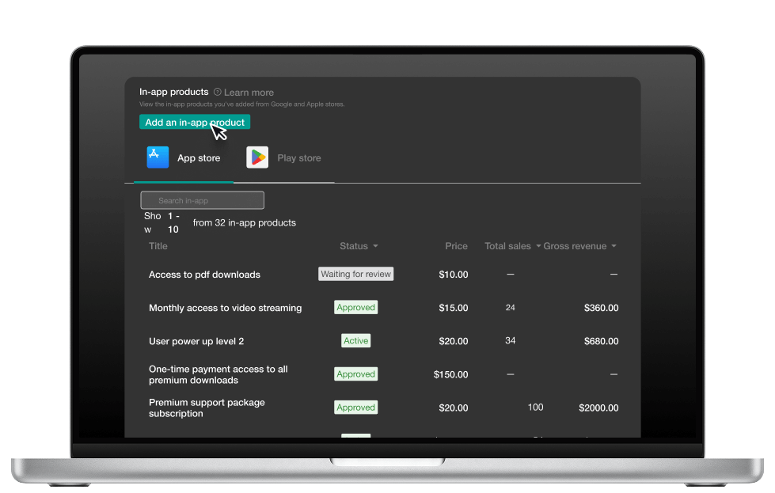This screenshot has width=775, height=493.
Task: Click the info icon beside Learn more
Action: click(218, 93)
